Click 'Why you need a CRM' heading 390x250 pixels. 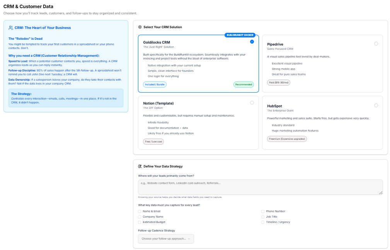coord(54,56)
